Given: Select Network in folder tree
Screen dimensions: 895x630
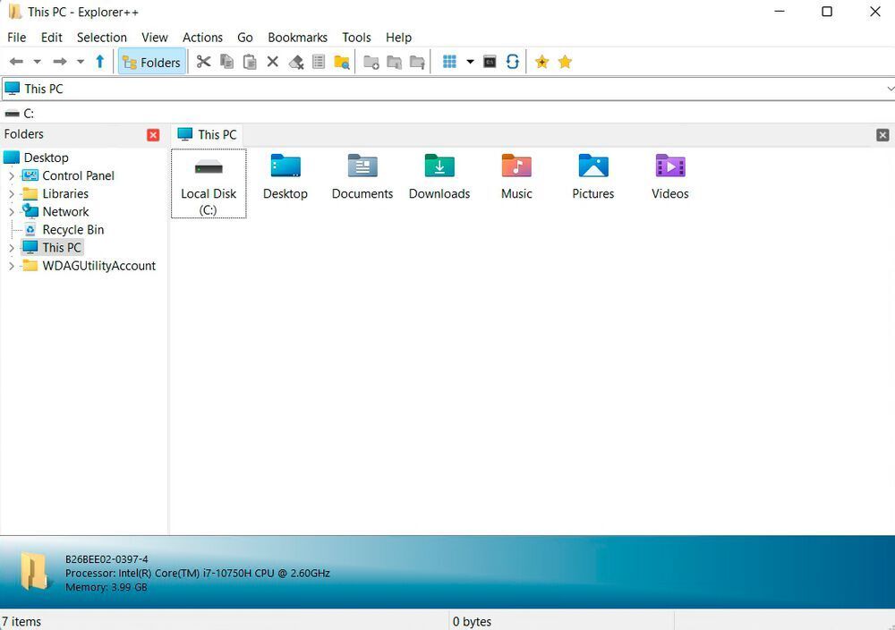Looking at the screenshot, I should tap(65, 212).
